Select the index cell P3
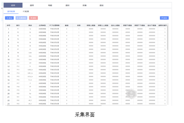 pos(18,36)
